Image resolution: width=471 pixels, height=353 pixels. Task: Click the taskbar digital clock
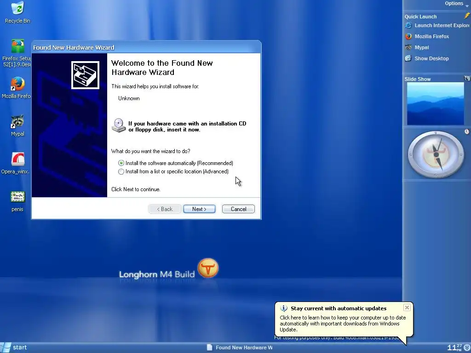click(454, 347)
